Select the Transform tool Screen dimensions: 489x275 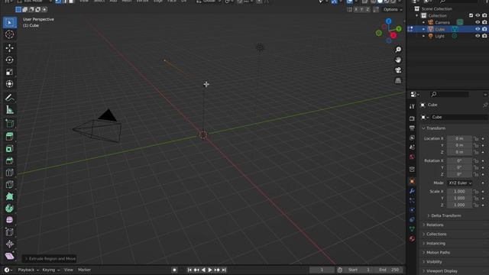(x=10, y=84)
